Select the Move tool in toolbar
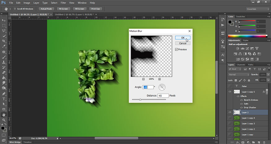 4,20
